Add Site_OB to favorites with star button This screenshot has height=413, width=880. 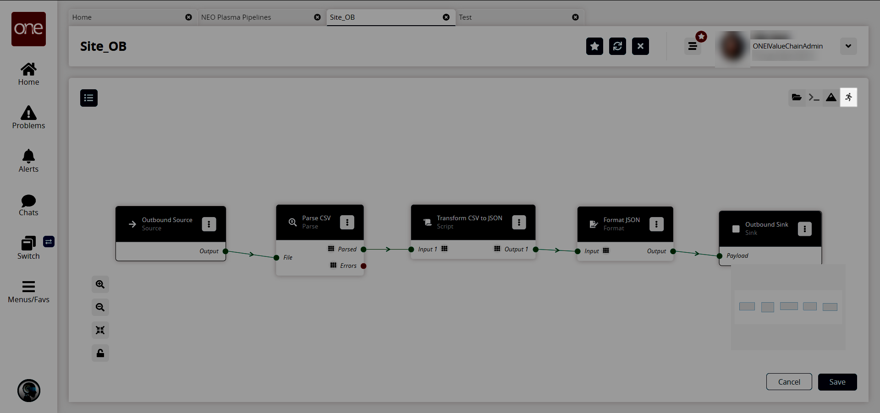click(594, 46)
